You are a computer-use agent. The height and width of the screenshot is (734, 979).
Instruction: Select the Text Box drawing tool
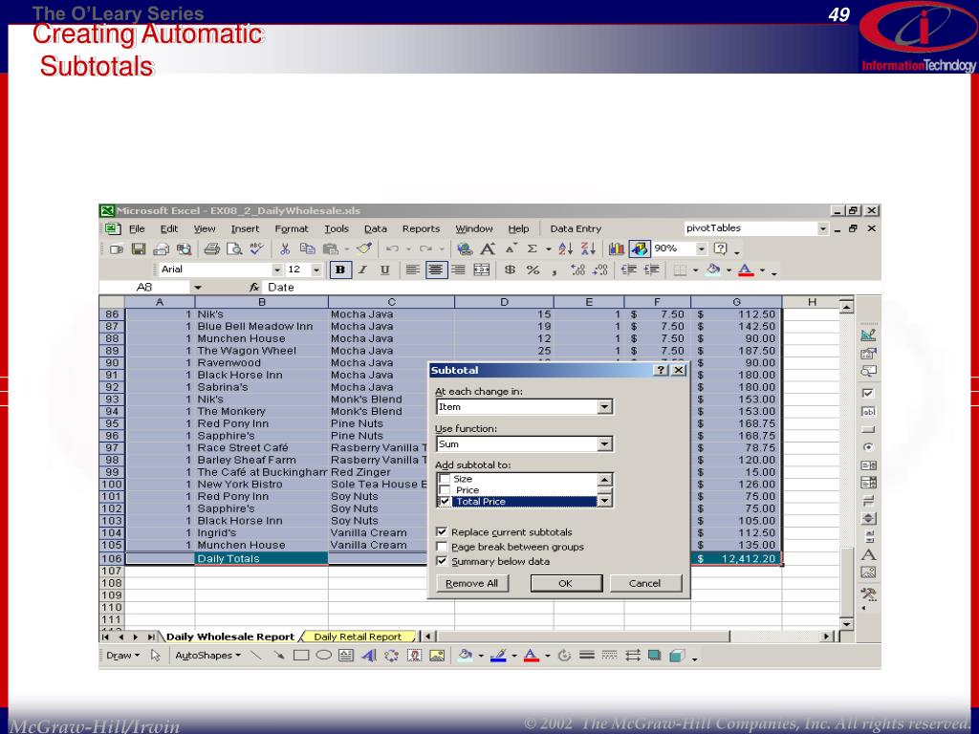point(346,656)
